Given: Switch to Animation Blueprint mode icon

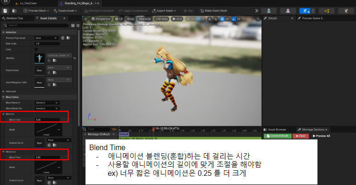Looking at the screenshot, I should pyautogui.click(x=327, y=11).
